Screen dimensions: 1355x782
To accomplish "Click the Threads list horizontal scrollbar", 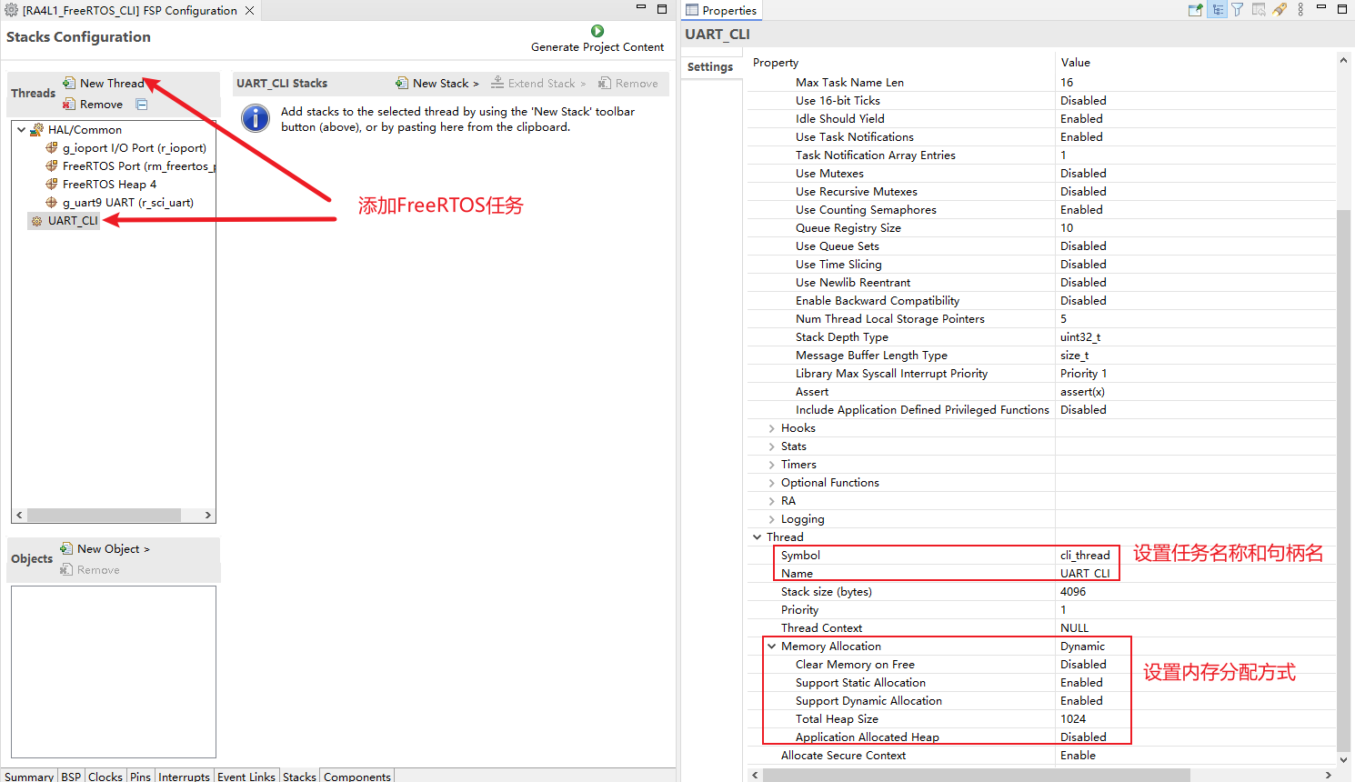I will [x=114, y=515].
